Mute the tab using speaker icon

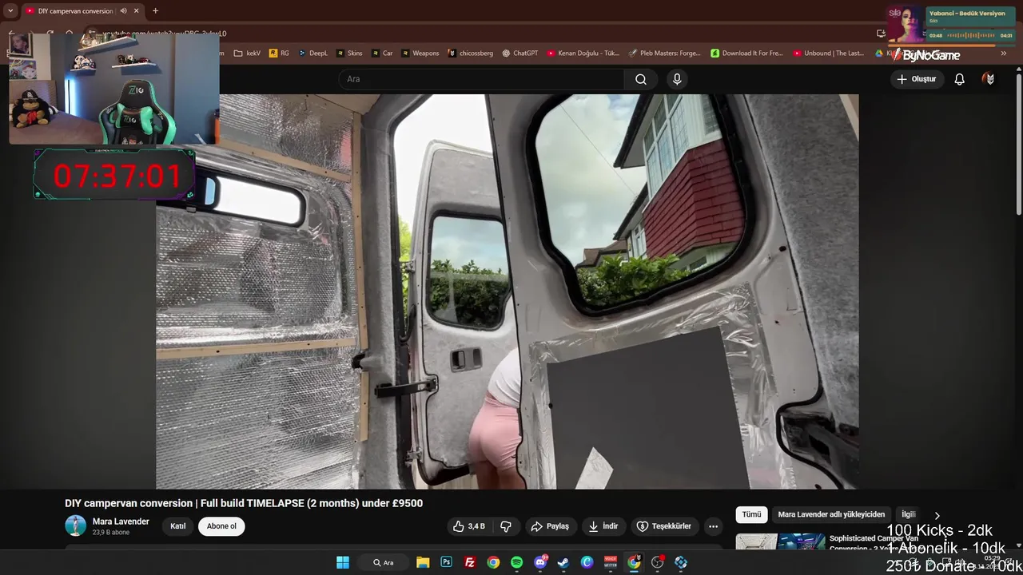pos(123,11)
